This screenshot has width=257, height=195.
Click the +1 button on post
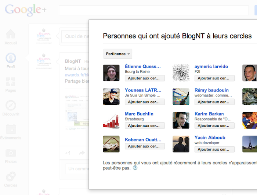click(68, 153)
